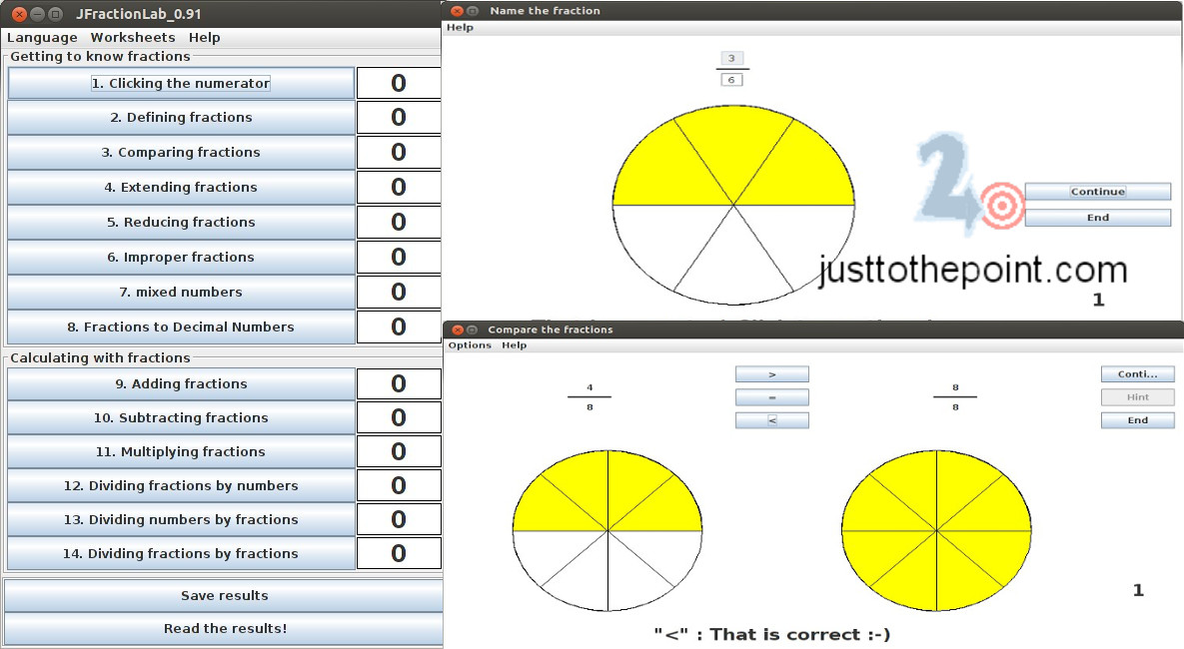Click the numerator field showing 3
This screenshot has width=1184, height=649.
(731, 59)
